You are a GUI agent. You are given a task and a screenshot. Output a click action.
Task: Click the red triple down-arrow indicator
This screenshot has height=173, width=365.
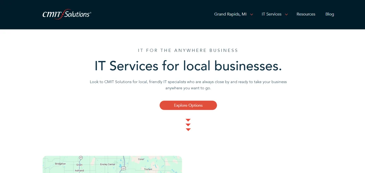[x=188, y=125]
